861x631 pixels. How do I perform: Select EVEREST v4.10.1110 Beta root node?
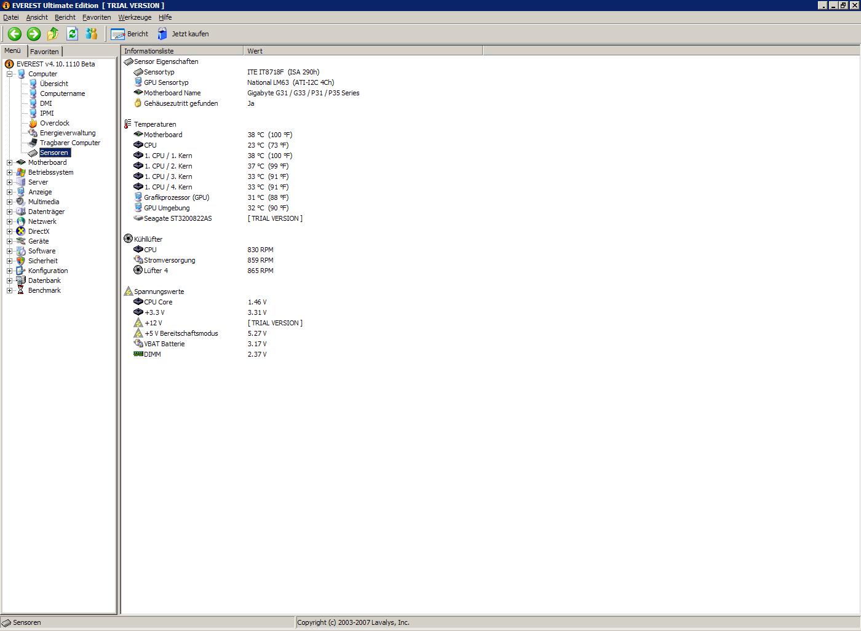(x=55, y=64)
